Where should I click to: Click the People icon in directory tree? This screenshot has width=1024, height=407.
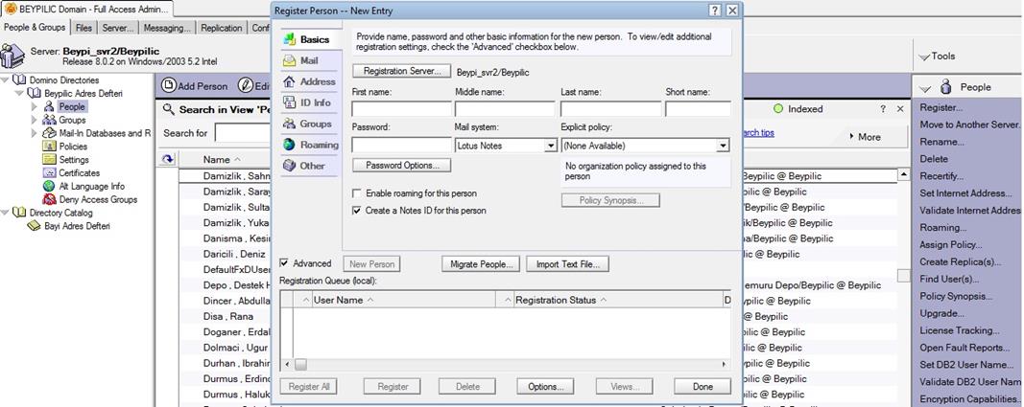coord(49,106)
